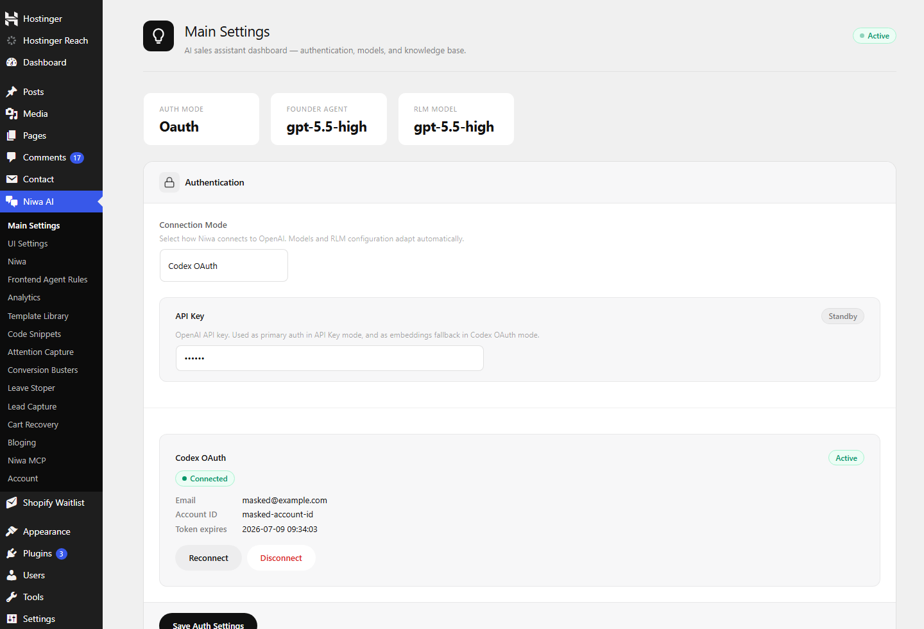Open the Shopify Waitlist menu link
The width and height of the screenshot is (924, 629).
[53, 503]
